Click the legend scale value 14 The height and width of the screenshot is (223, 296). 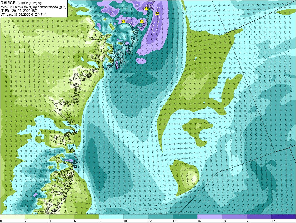coord(175,221)
